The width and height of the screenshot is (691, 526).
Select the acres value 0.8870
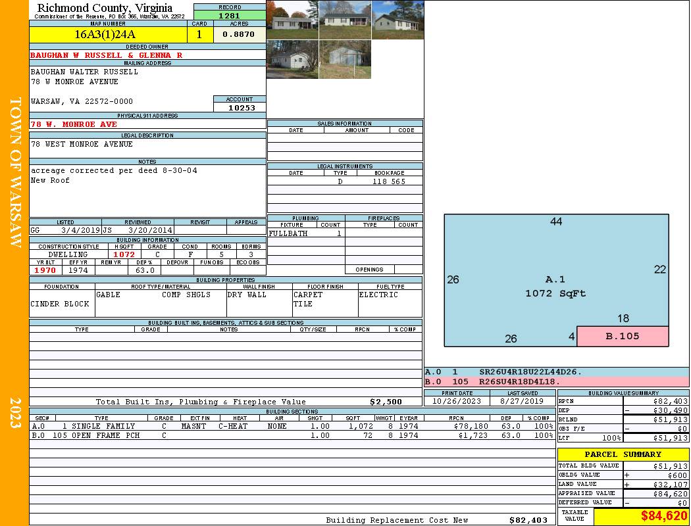tap(238, 34)
